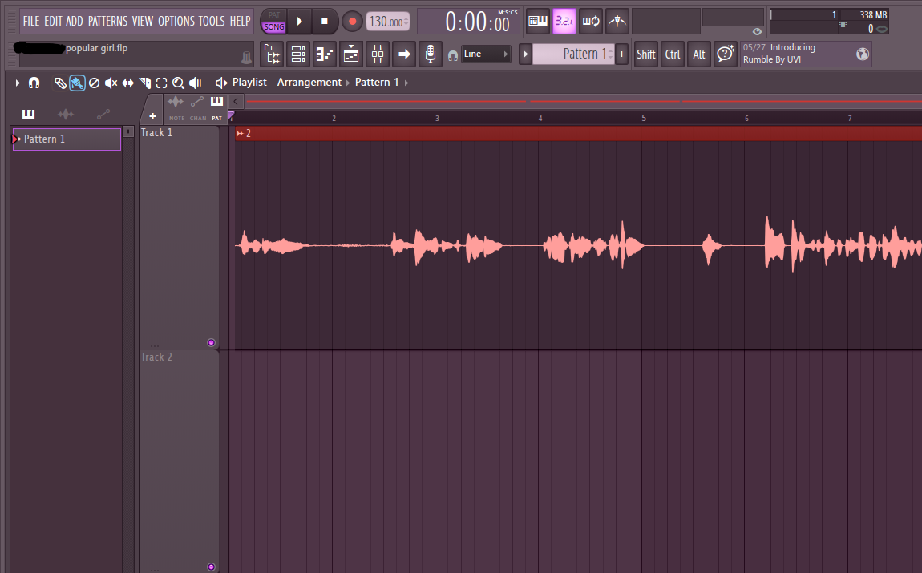922x573 pixels.
Task: Select the Playback speaker tool
Action: click(x=195, y=83)
